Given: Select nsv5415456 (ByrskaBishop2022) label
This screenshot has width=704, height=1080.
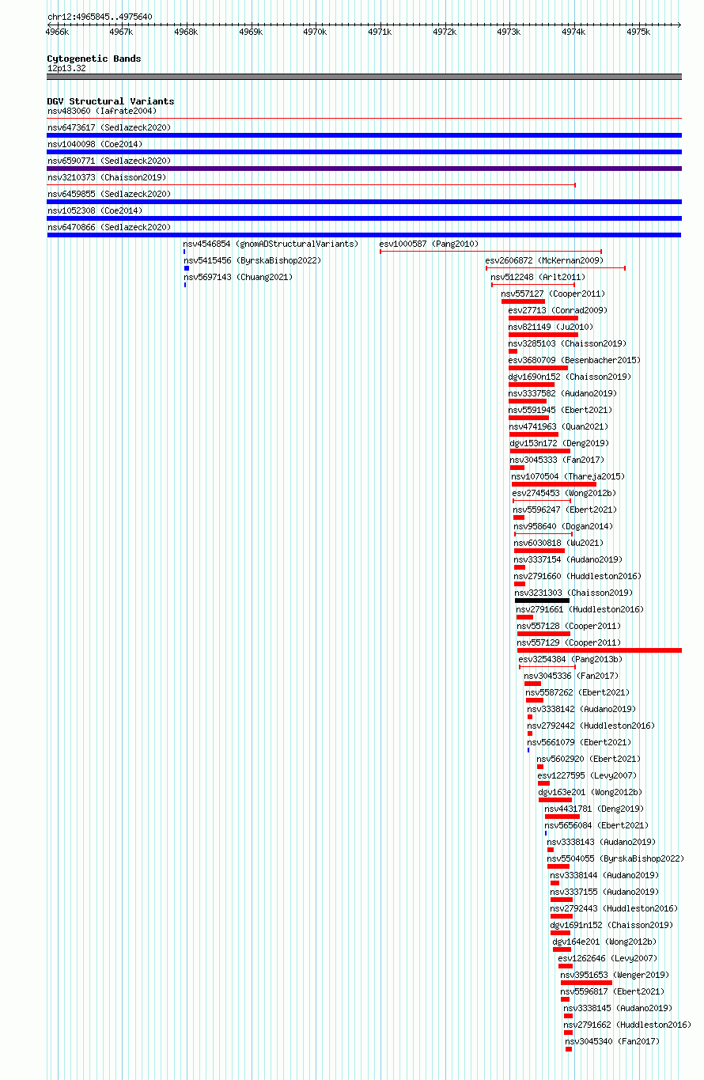Looking at the screenshot, I should 253,260.
